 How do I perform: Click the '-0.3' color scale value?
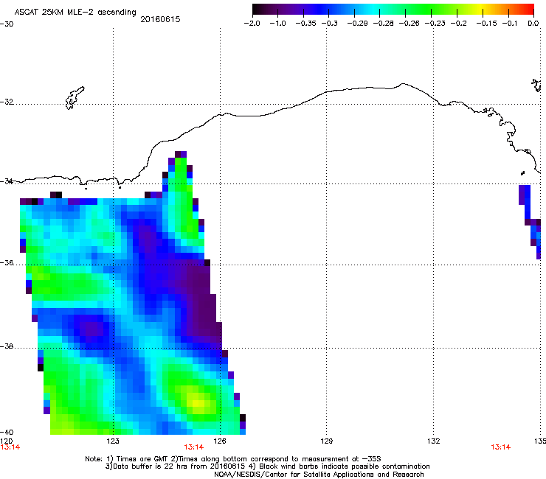click(329, 24)
